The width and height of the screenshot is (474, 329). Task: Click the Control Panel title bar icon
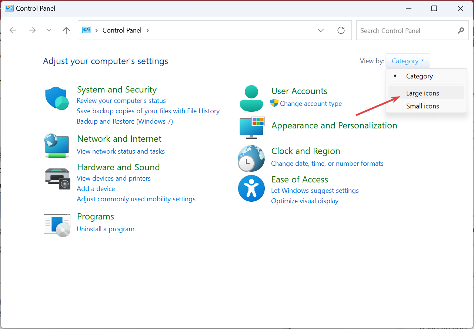9,8
